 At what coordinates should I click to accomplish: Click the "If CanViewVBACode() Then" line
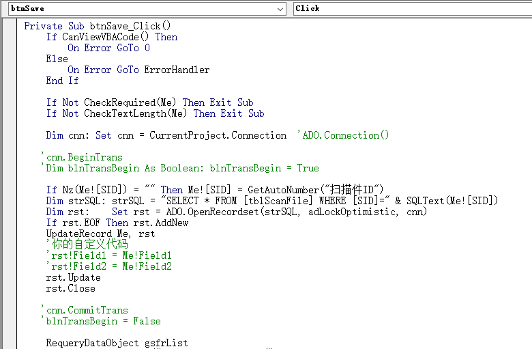tap(112, 37)
